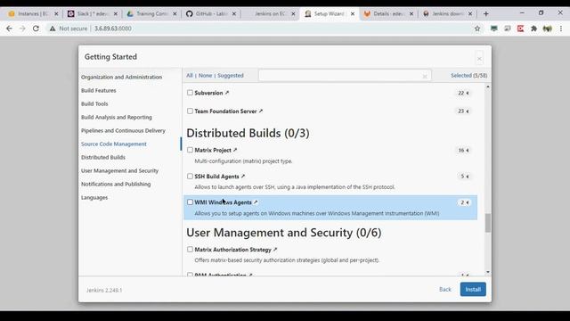Screen dimensions: 570x321
Task: Select the WMI Windows Agents checkbox
Action: click(x=190, y=202)
